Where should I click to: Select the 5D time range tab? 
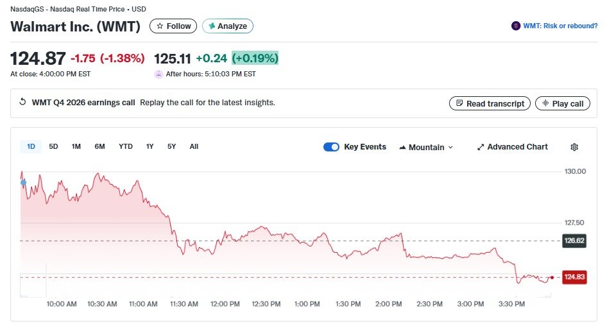pos(54,146)
